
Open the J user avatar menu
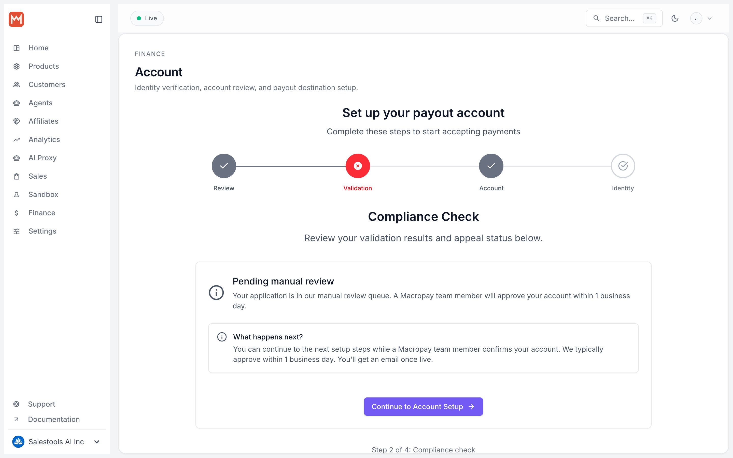[701, 19]
